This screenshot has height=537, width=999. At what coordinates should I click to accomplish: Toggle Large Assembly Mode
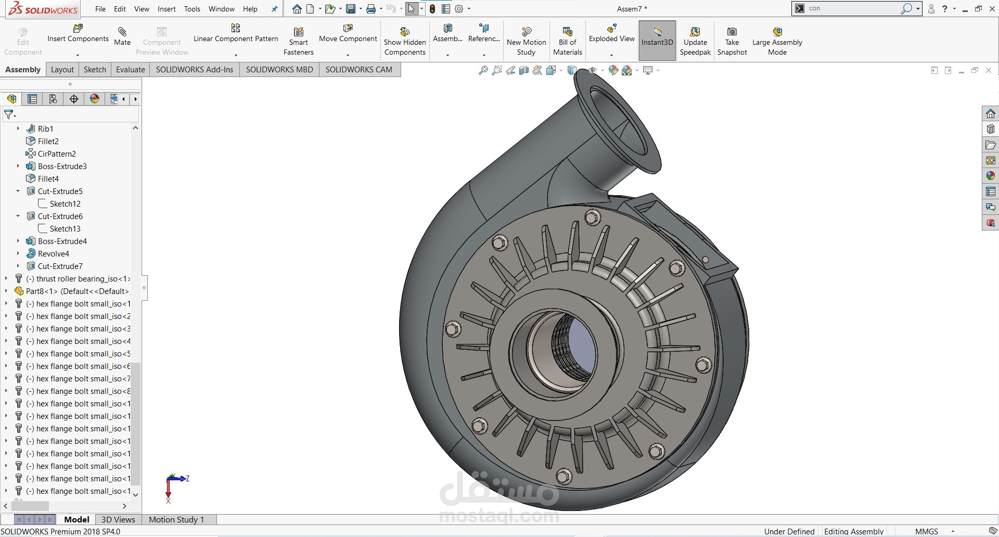click(x=777, y=32)
